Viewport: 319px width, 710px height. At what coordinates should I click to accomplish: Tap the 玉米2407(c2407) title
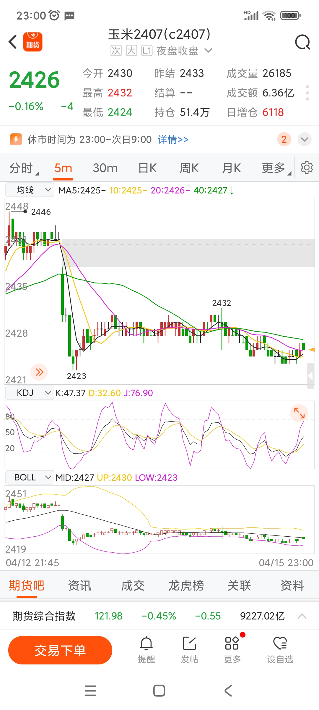(x=159, y=34)
